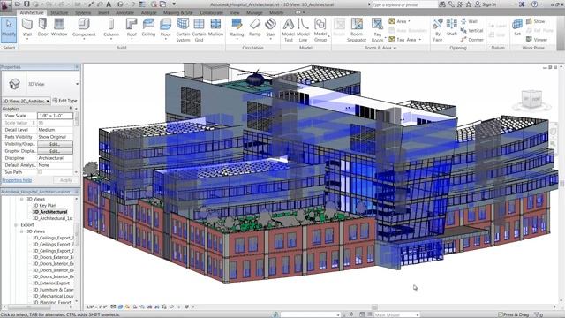This screenshot has height=318, width=565.
Task: Switch to the Insert ribbon tab
Action: click(x=103, y=12)
